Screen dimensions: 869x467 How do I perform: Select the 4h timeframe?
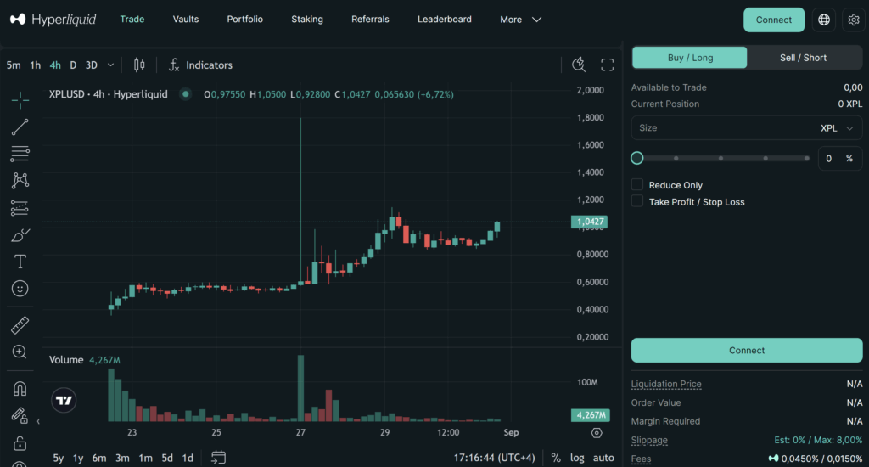[55, 65]
